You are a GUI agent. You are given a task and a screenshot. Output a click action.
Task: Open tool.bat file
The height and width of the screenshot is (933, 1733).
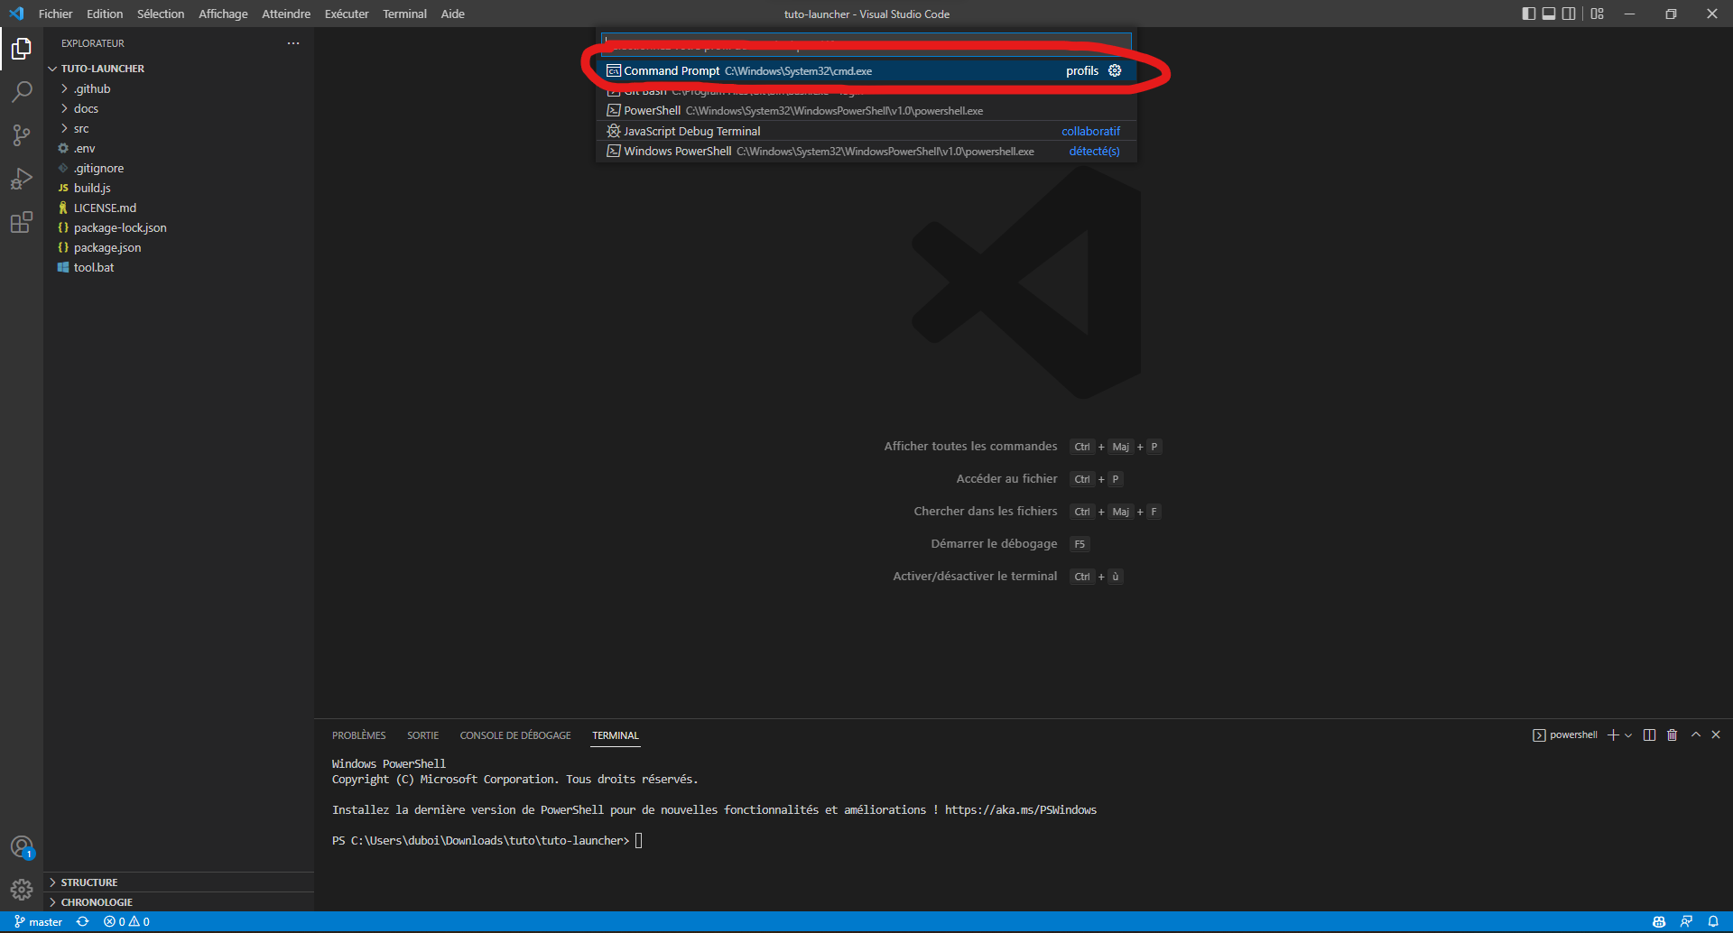click(x=179, y=267)
